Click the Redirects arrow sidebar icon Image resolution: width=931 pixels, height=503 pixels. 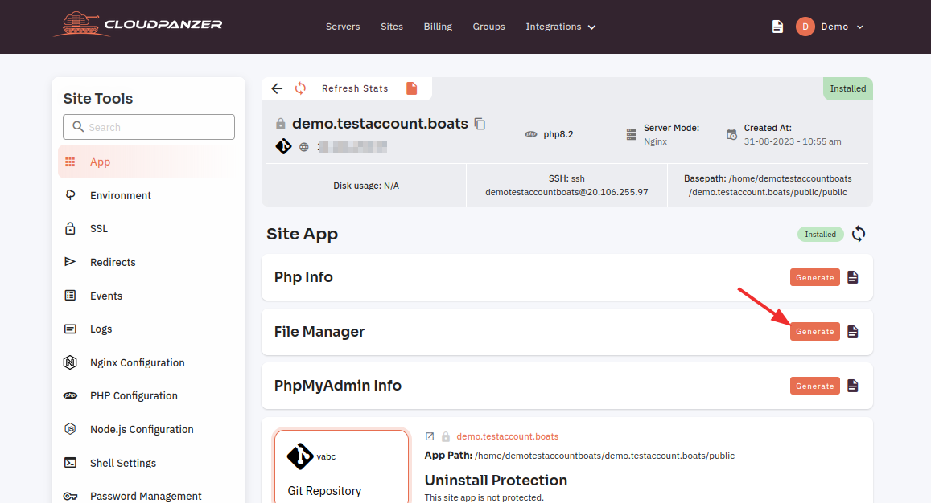[70, 262]
